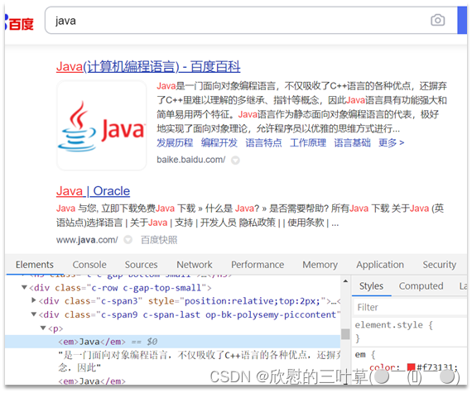The width and height of the screenshot is (472, 393).
Task: Click the Java logo thumbnail
Action: coord(102,126)
